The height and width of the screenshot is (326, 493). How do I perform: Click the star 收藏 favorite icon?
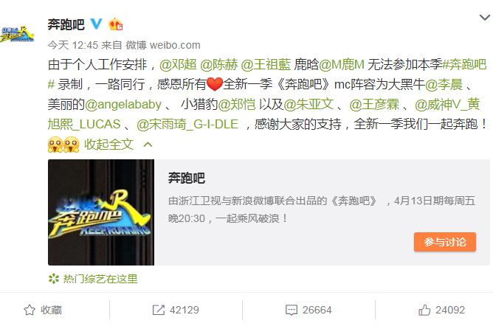click(x=30, y=310)
